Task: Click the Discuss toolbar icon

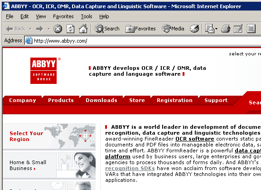Action: [x=251, y=29]
